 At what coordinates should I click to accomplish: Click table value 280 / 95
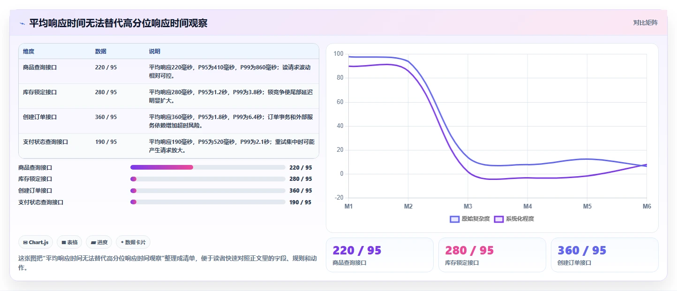106,92
